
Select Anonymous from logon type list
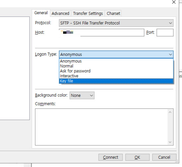[116, 61]
